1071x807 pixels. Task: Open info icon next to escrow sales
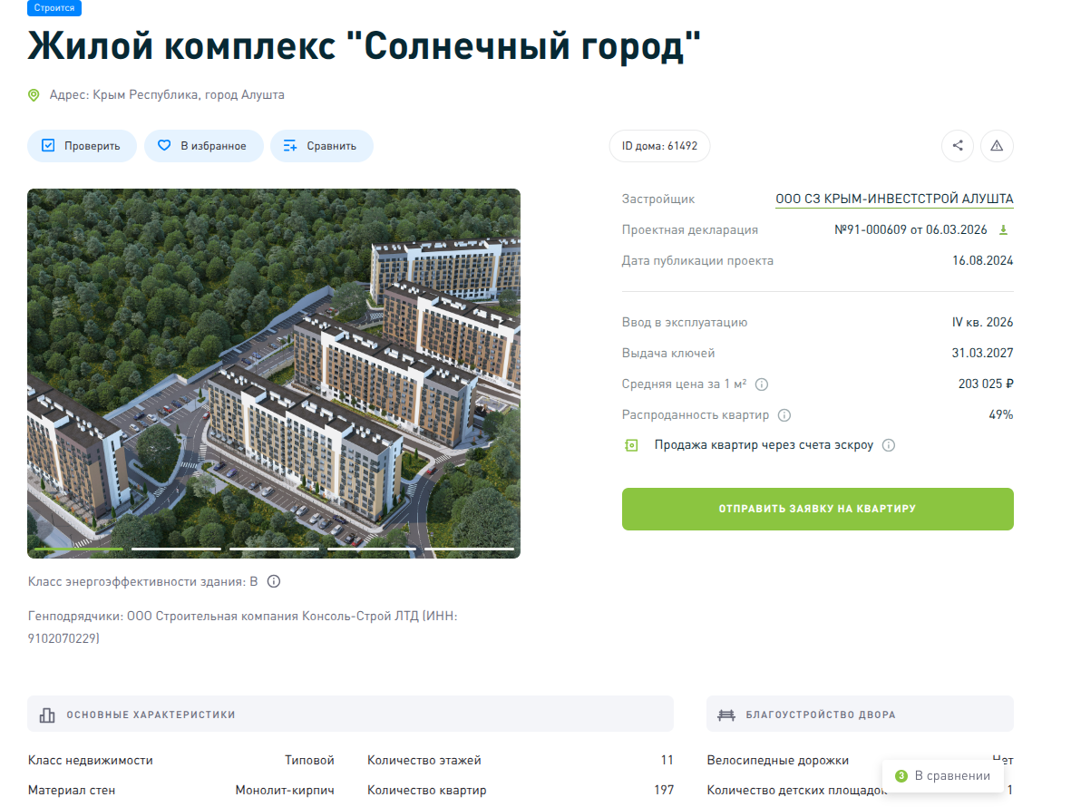point(889,445)
